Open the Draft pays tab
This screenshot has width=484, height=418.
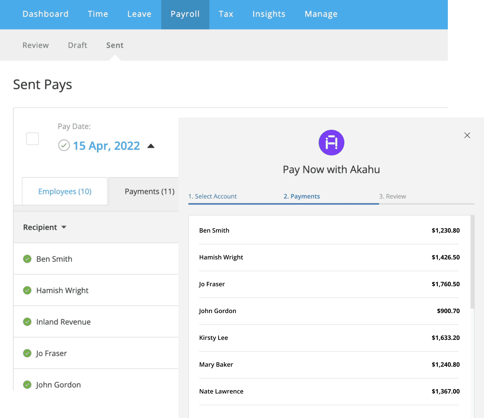coord(77,45)
